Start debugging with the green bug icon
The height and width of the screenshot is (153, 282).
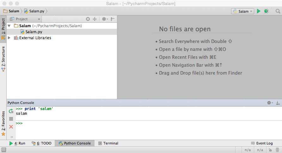point(267,11)
